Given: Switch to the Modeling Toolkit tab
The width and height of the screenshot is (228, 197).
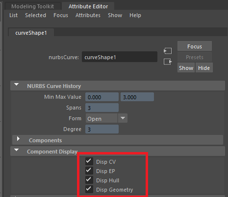Looking at the screenshot, I should (x=33, y=6).
